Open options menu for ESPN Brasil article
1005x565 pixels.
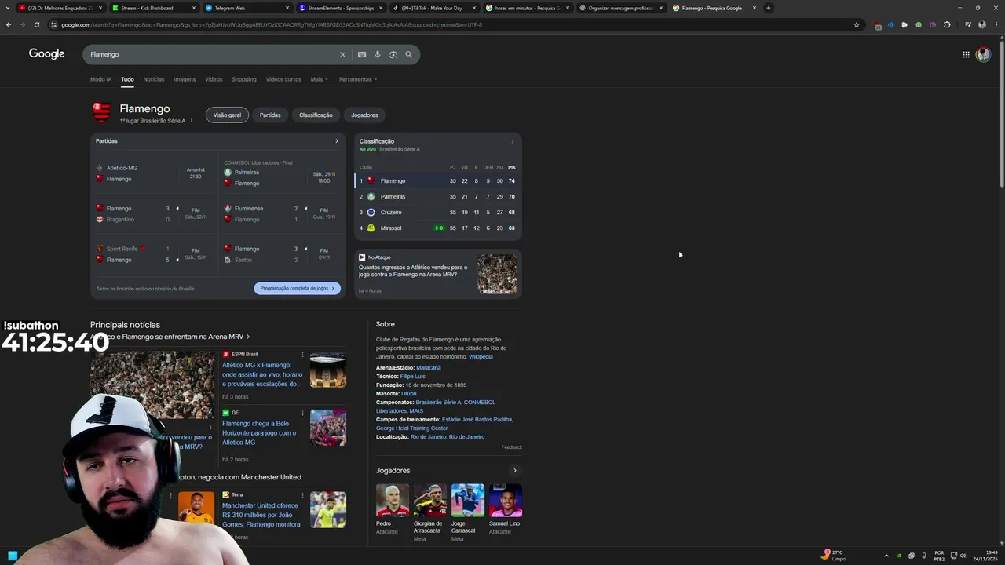(x=302, y=355)
